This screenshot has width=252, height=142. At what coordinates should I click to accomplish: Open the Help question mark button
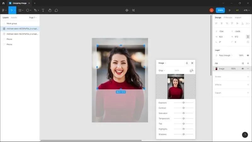click(245, 135)
